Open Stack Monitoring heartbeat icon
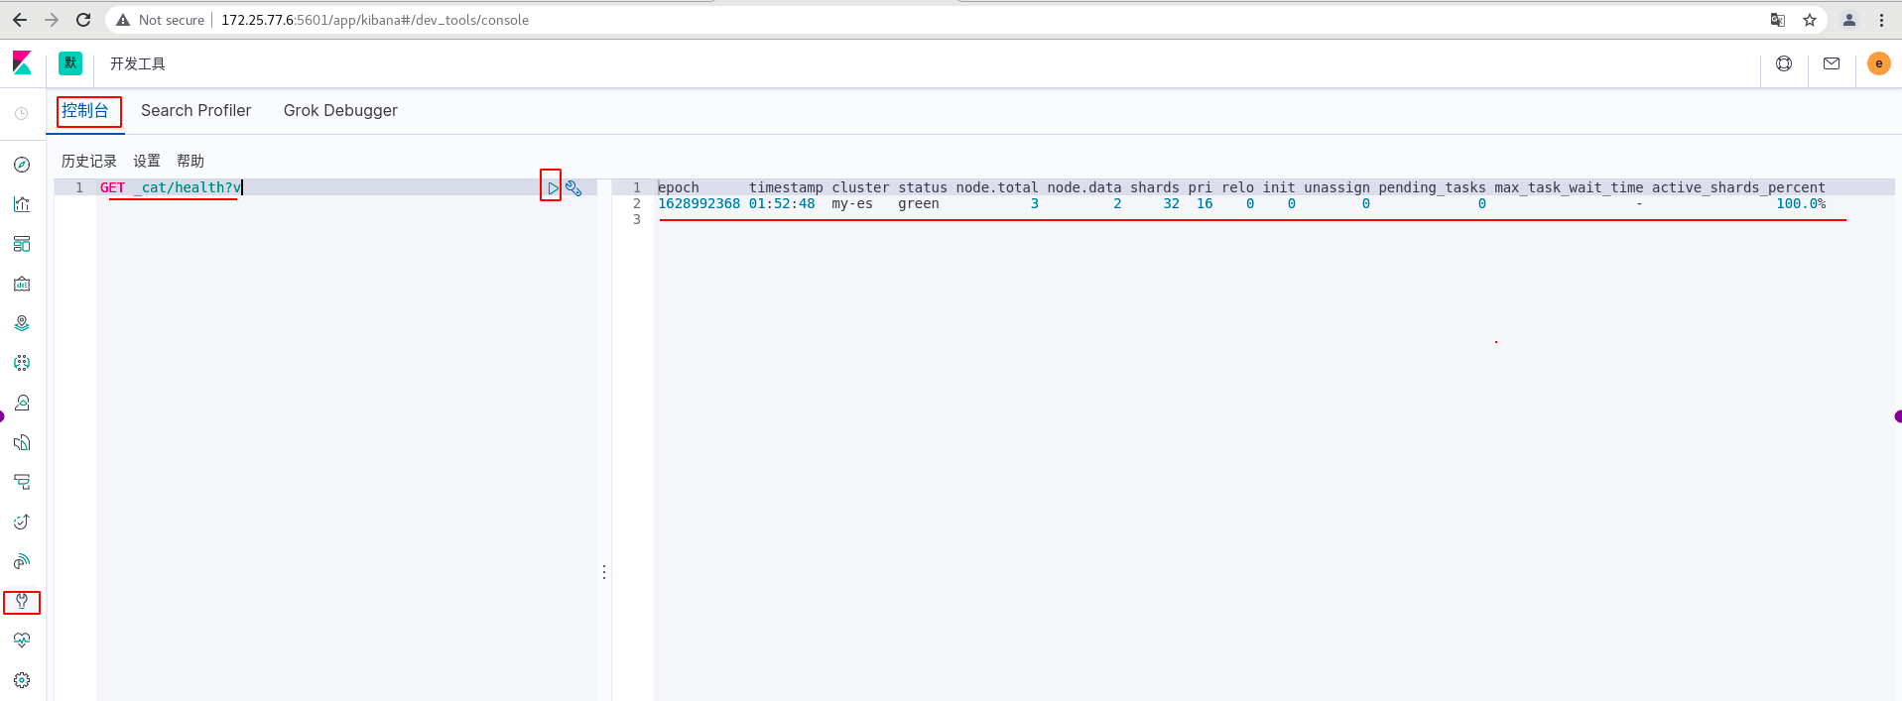 (22, 641)
